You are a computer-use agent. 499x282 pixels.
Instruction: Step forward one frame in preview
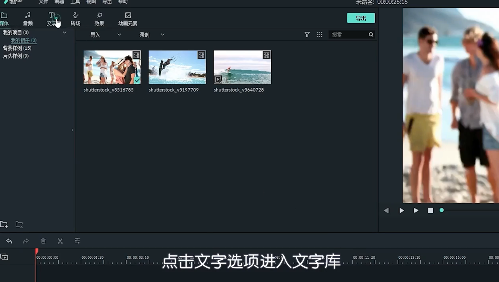401,211
